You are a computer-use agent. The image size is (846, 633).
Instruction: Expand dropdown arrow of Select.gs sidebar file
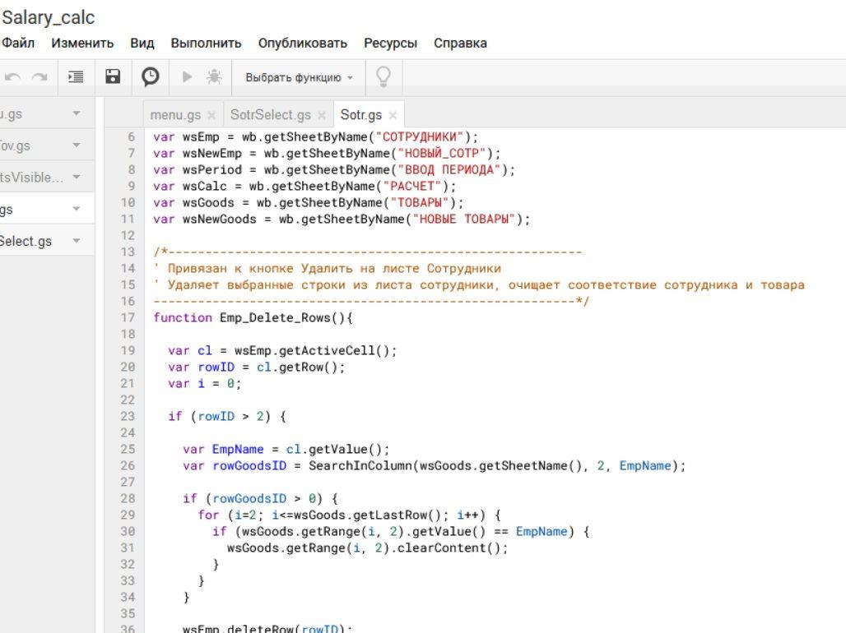coord(76,241)
